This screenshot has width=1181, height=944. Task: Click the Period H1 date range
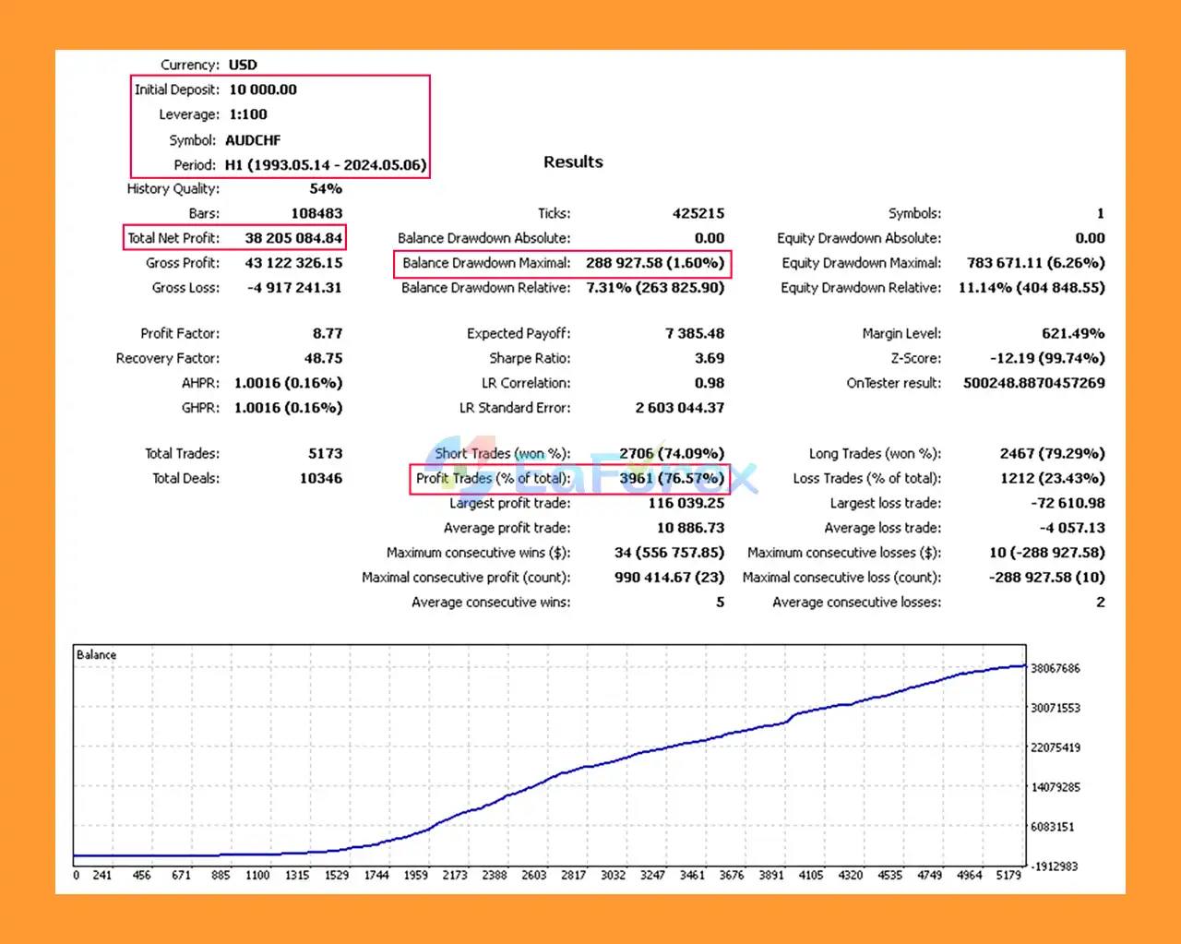click(325, 165)
